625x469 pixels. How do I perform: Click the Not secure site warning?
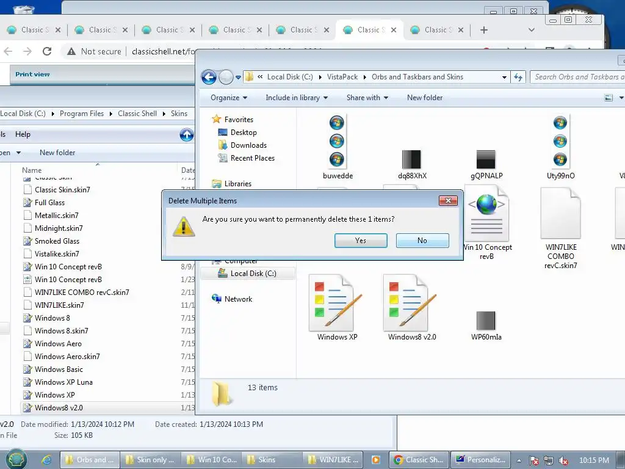point(94,51)
